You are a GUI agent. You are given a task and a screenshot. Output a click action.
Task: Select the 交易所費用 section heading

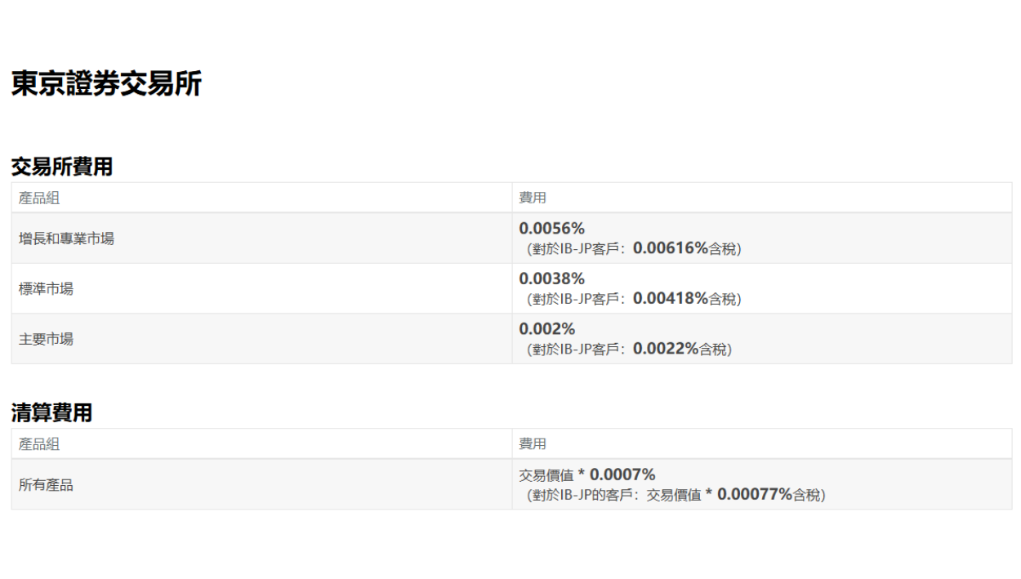point(62,167)
